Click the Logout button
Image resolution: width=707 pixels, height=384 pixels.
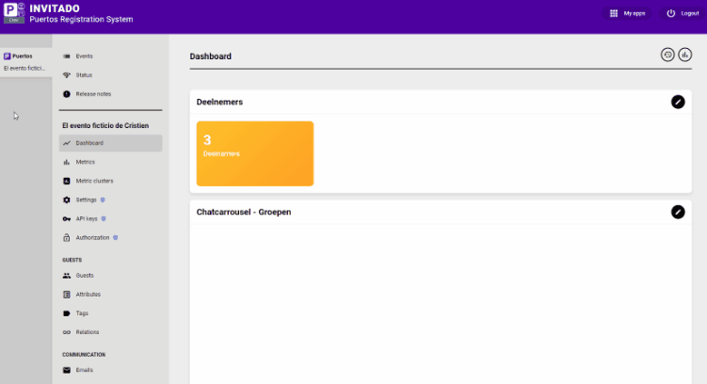click(x=683, y=13)
